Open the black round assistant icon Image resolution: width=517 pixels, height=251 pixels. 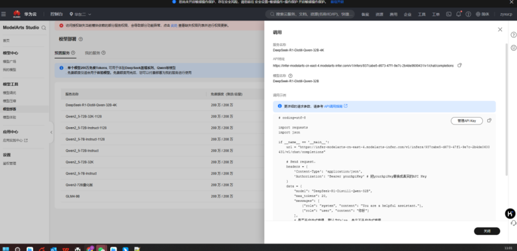pos(510,214)
